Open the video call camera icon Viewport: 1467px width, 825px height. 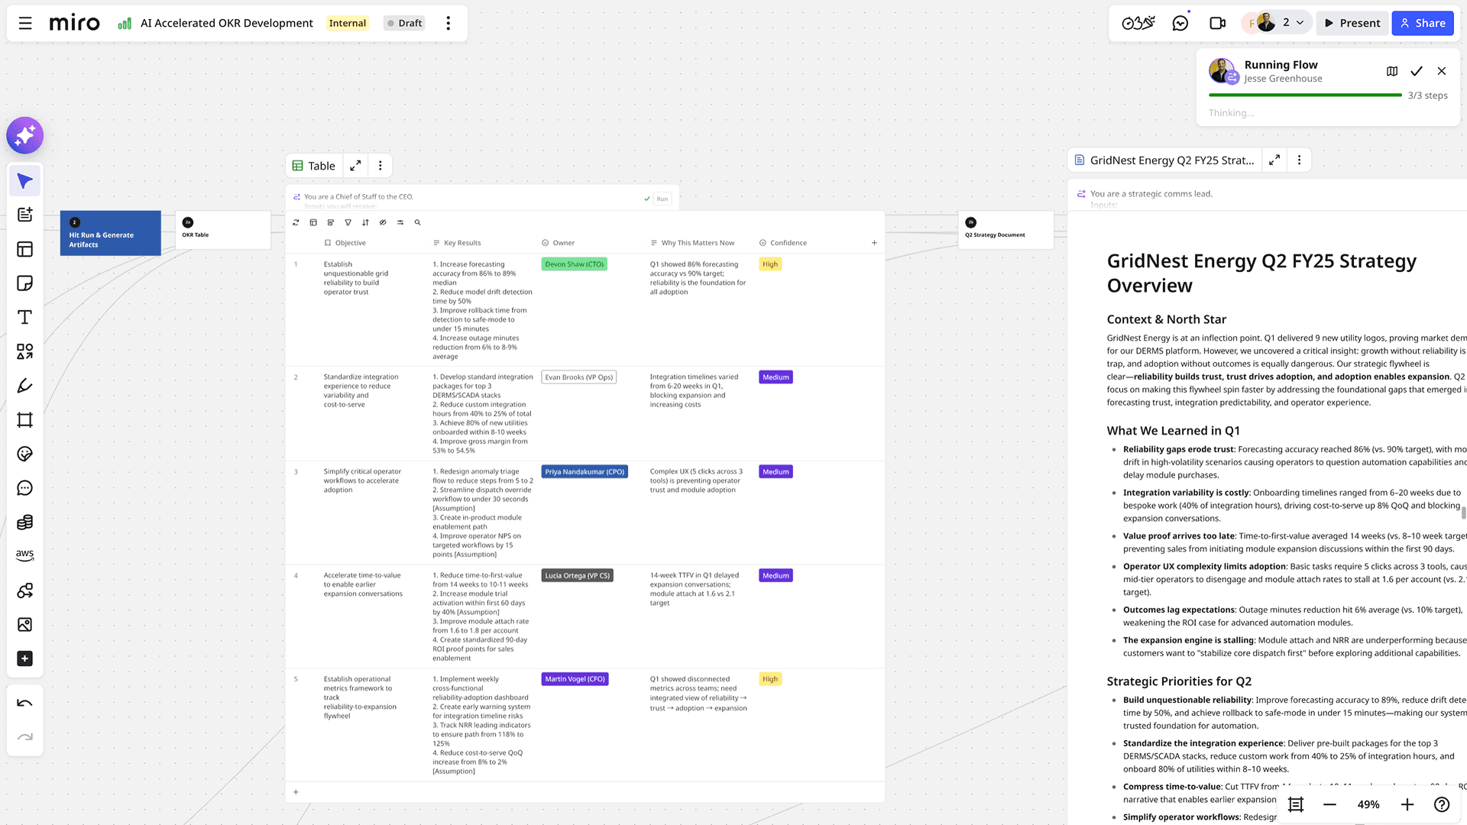(x=1217, y=23)
